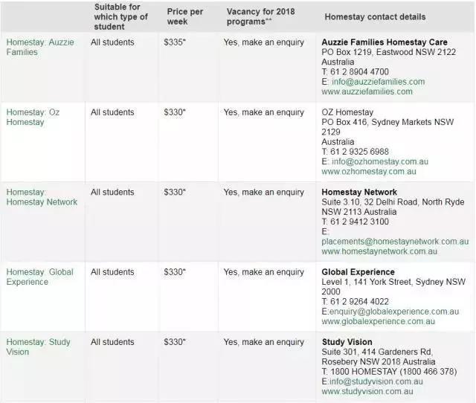Click the Price per week column header

tap(184, 16)
